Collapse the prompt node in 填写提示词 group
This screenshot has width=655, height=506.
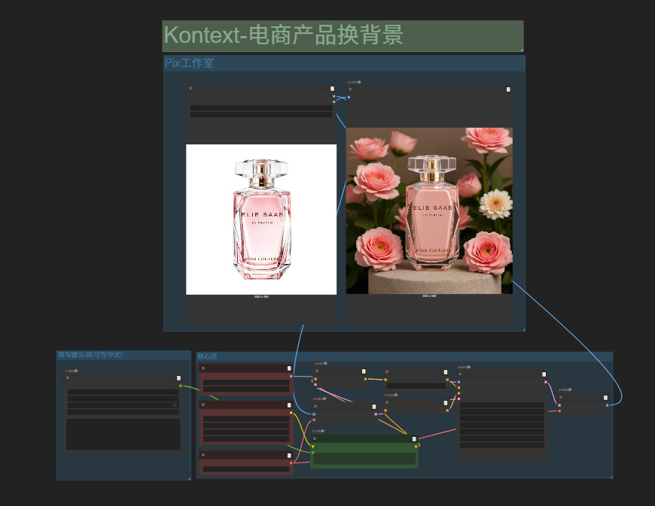tap(68, 377)
